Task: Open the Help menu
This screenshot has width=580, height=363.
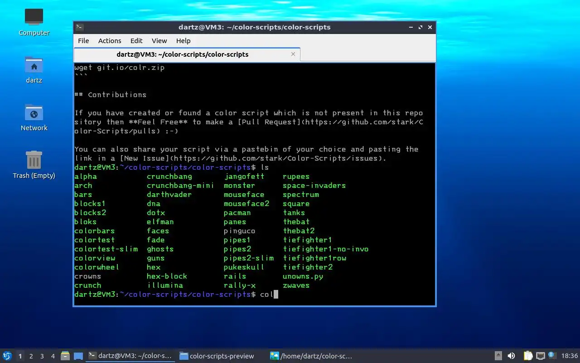Action: [183, 41]
